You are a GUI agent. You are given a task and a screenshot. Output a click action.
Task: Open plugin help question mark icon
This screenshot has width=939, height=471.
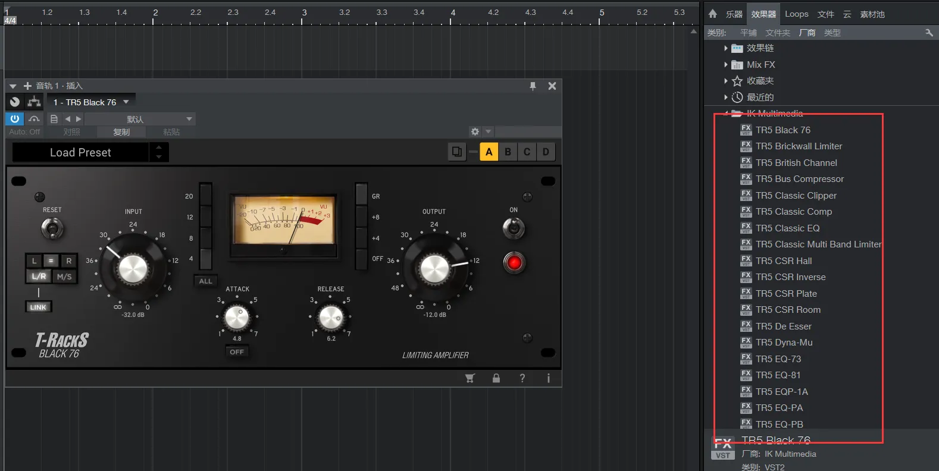(x=522, y=378)
